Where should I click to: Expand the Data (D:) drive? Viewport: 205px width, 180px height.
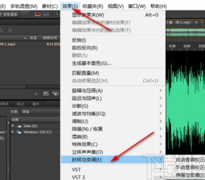click(13, 125)
